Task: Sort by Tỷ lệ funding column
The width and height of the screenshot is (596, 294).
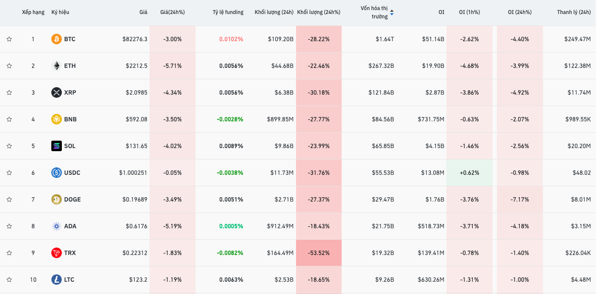Action: (x=228, y=12)
